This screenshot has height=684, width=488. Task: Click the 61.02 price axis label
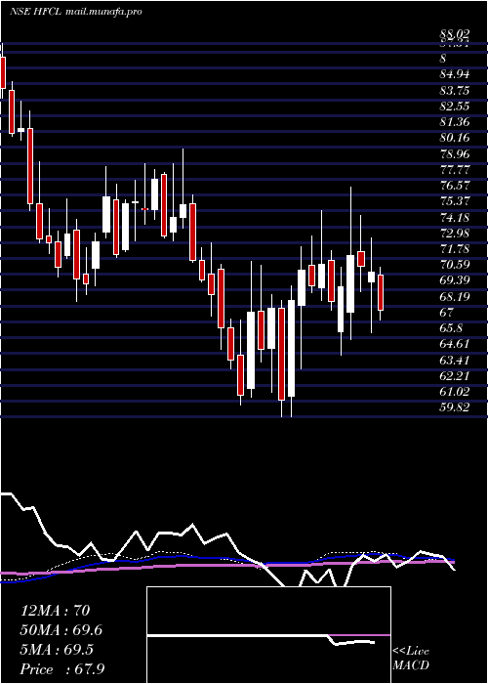455,392
